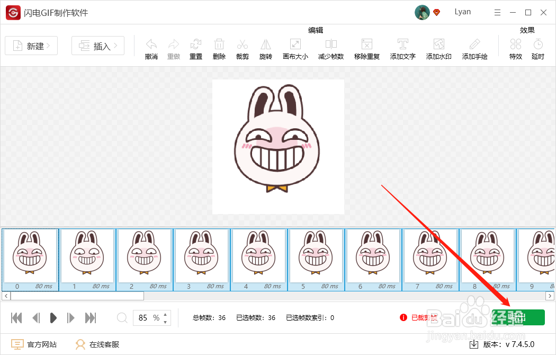Click the red info warning icon
Viewport: 556px width, 355px height.
[403, 317]
